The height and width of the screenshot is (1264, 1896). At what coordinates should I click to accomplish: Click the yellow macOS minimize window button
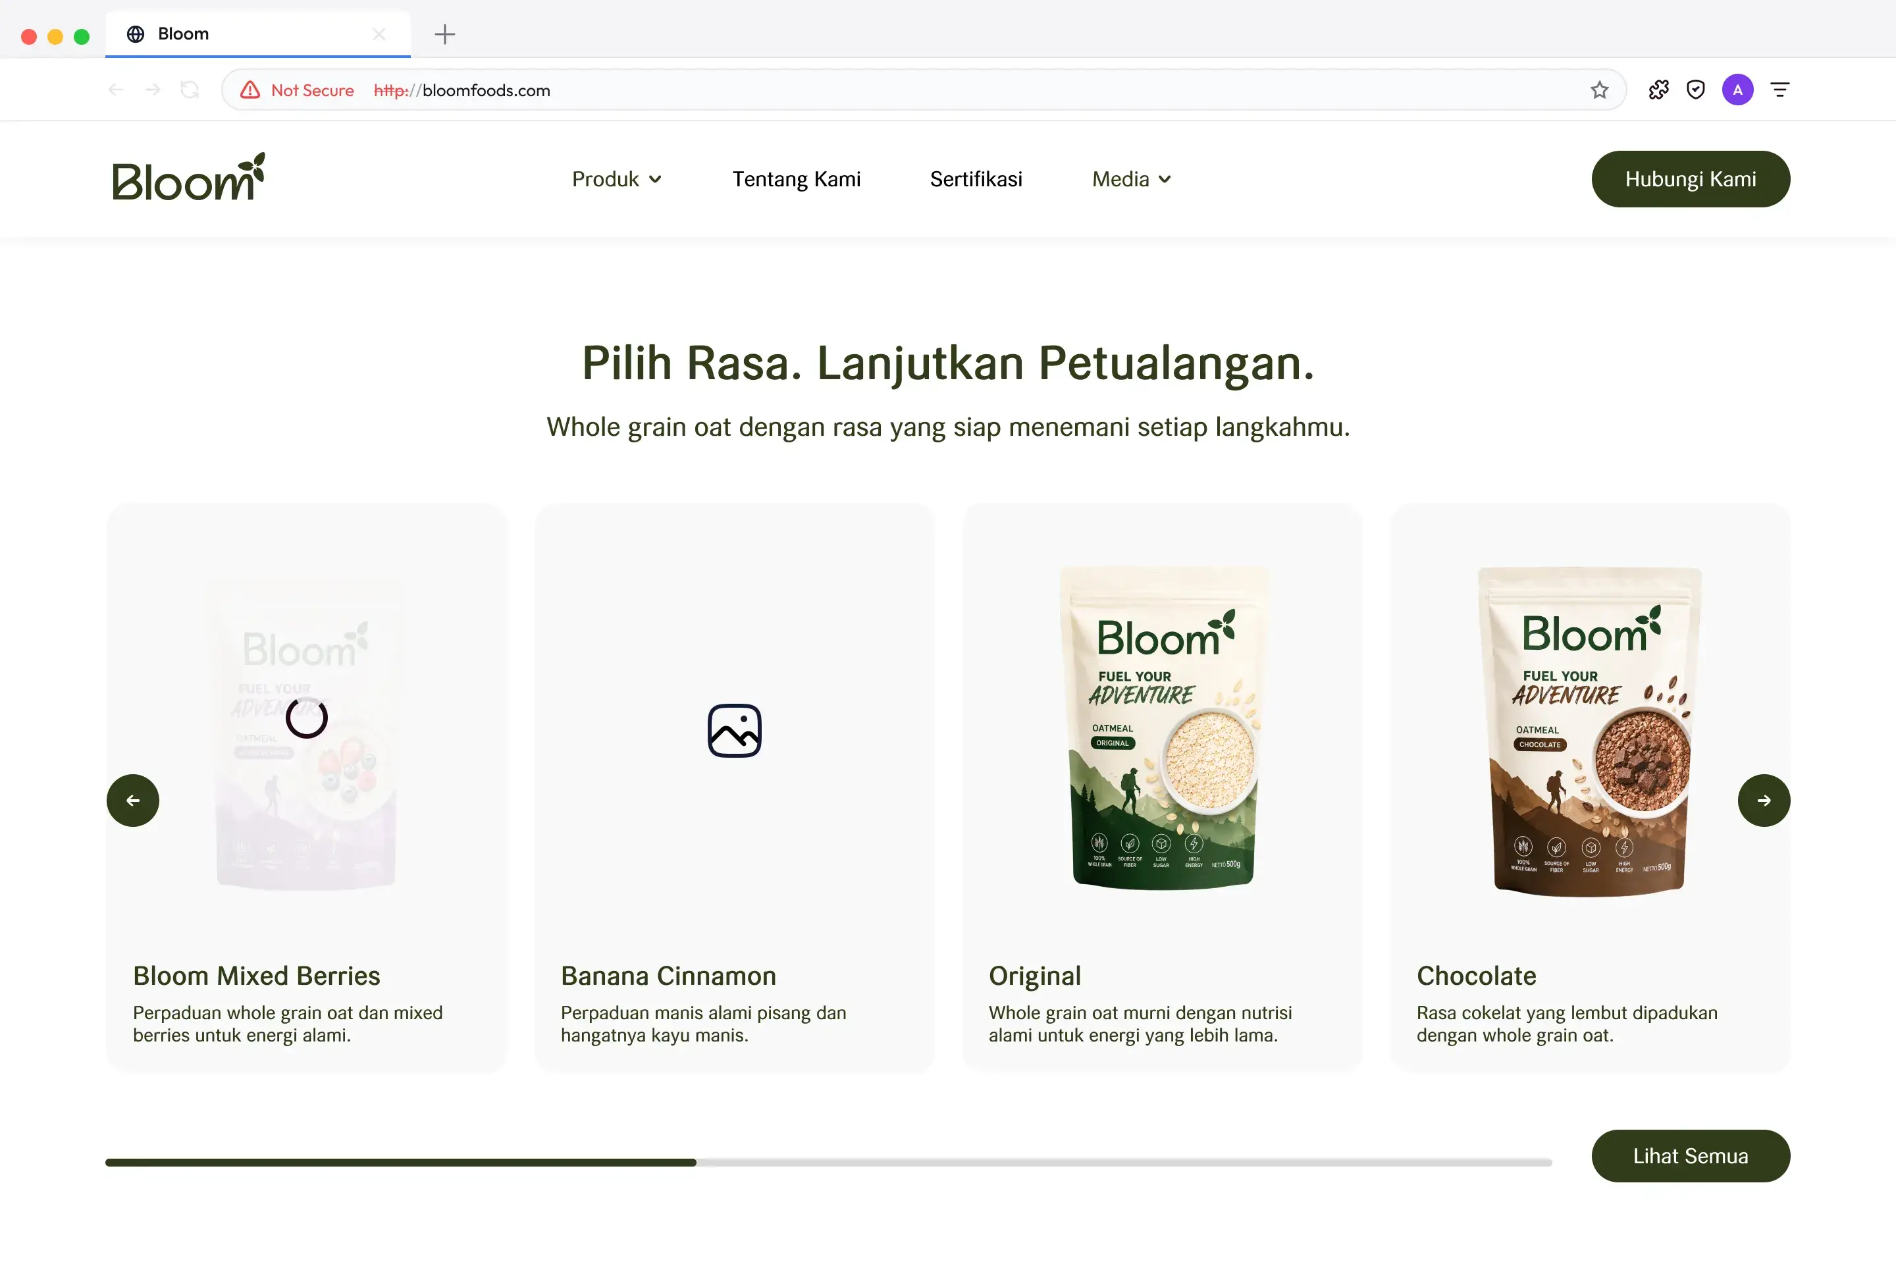[55, 36]
